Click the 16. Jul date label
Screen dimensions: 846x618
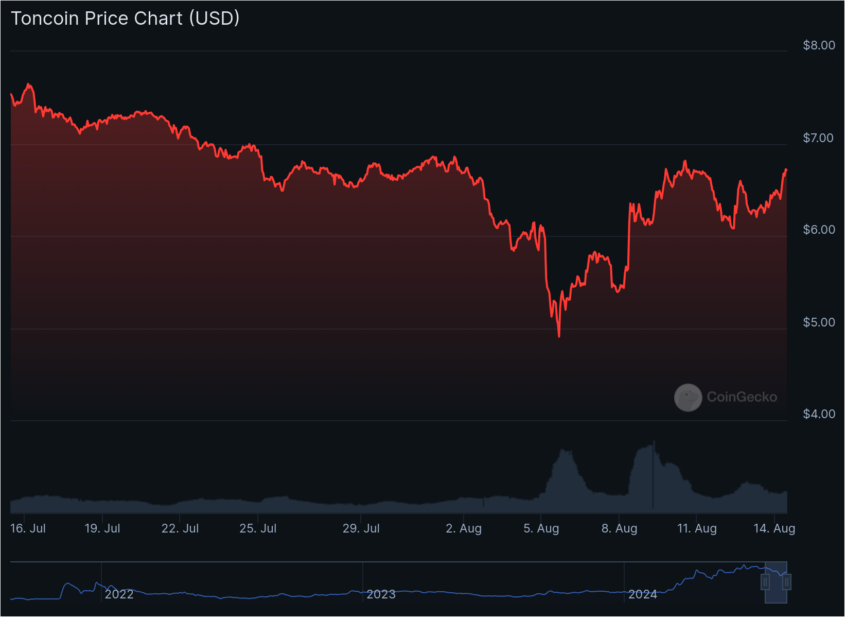pyautogui.click(x=28, y=528)
